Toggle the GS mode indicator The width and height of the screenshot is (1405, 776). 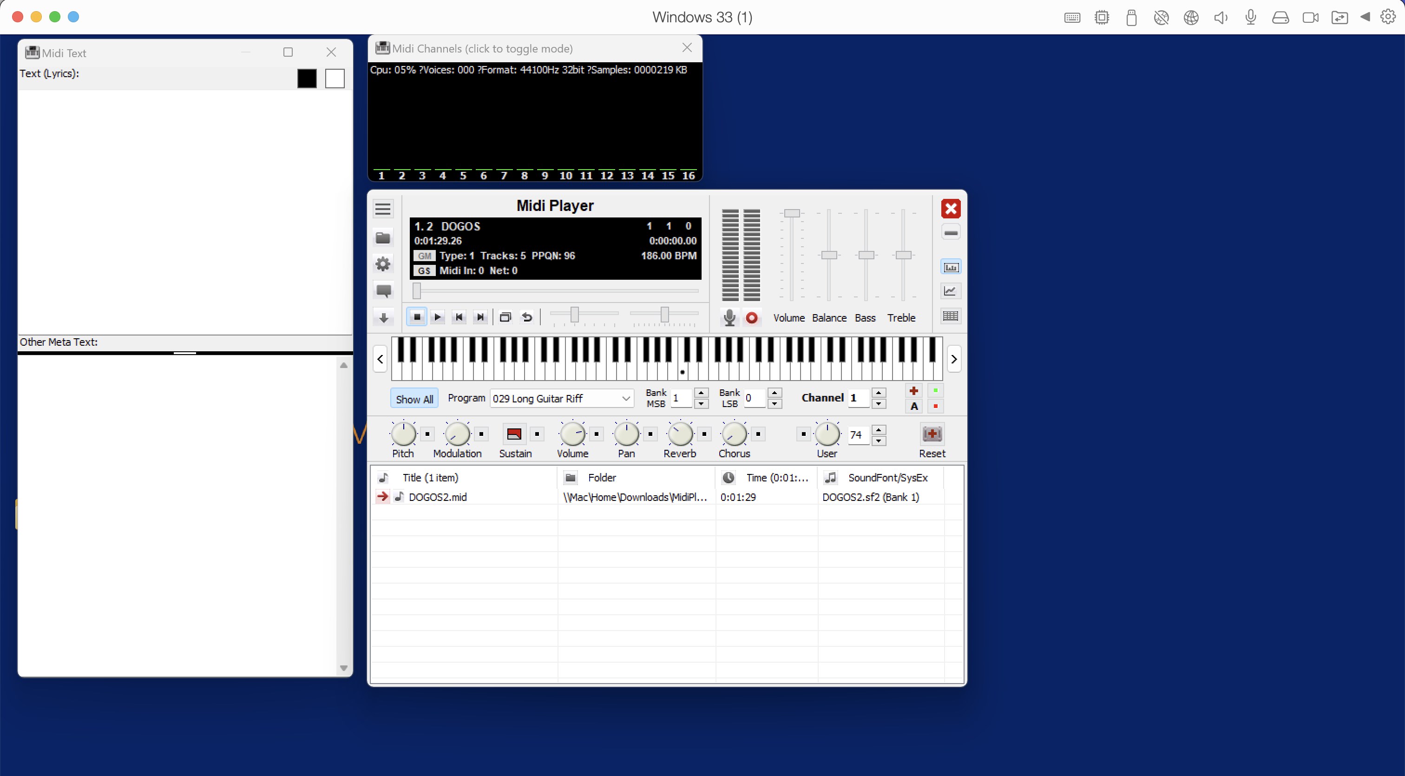click(424, 271)
